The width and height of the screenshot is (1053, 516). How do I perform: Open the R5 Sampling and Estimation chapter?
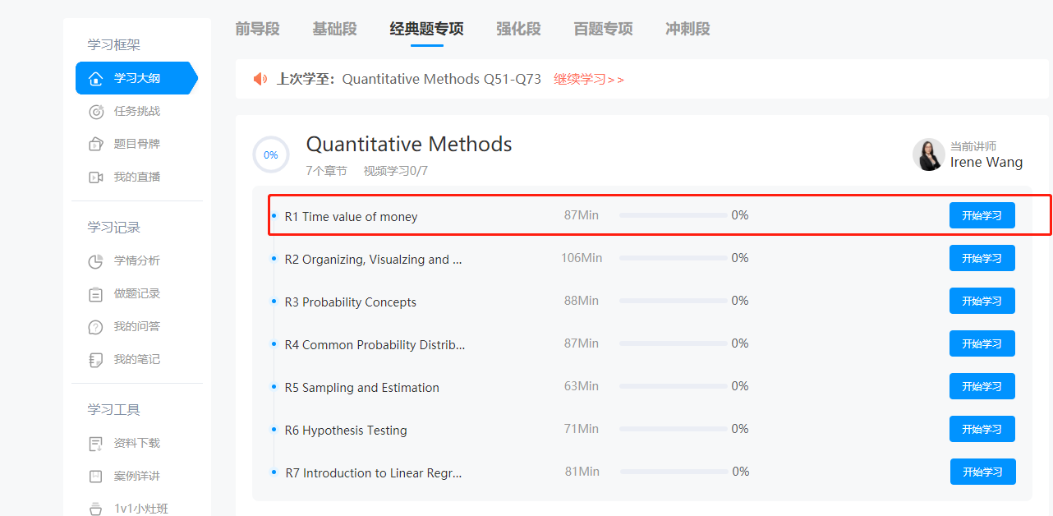(x=361, y=388)
